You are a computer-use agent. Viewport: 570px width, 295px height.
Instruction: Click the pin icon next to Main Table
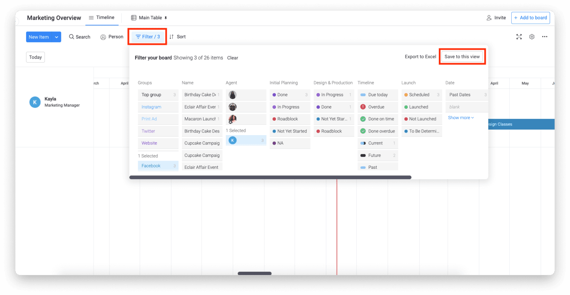[x=166, y=18]
